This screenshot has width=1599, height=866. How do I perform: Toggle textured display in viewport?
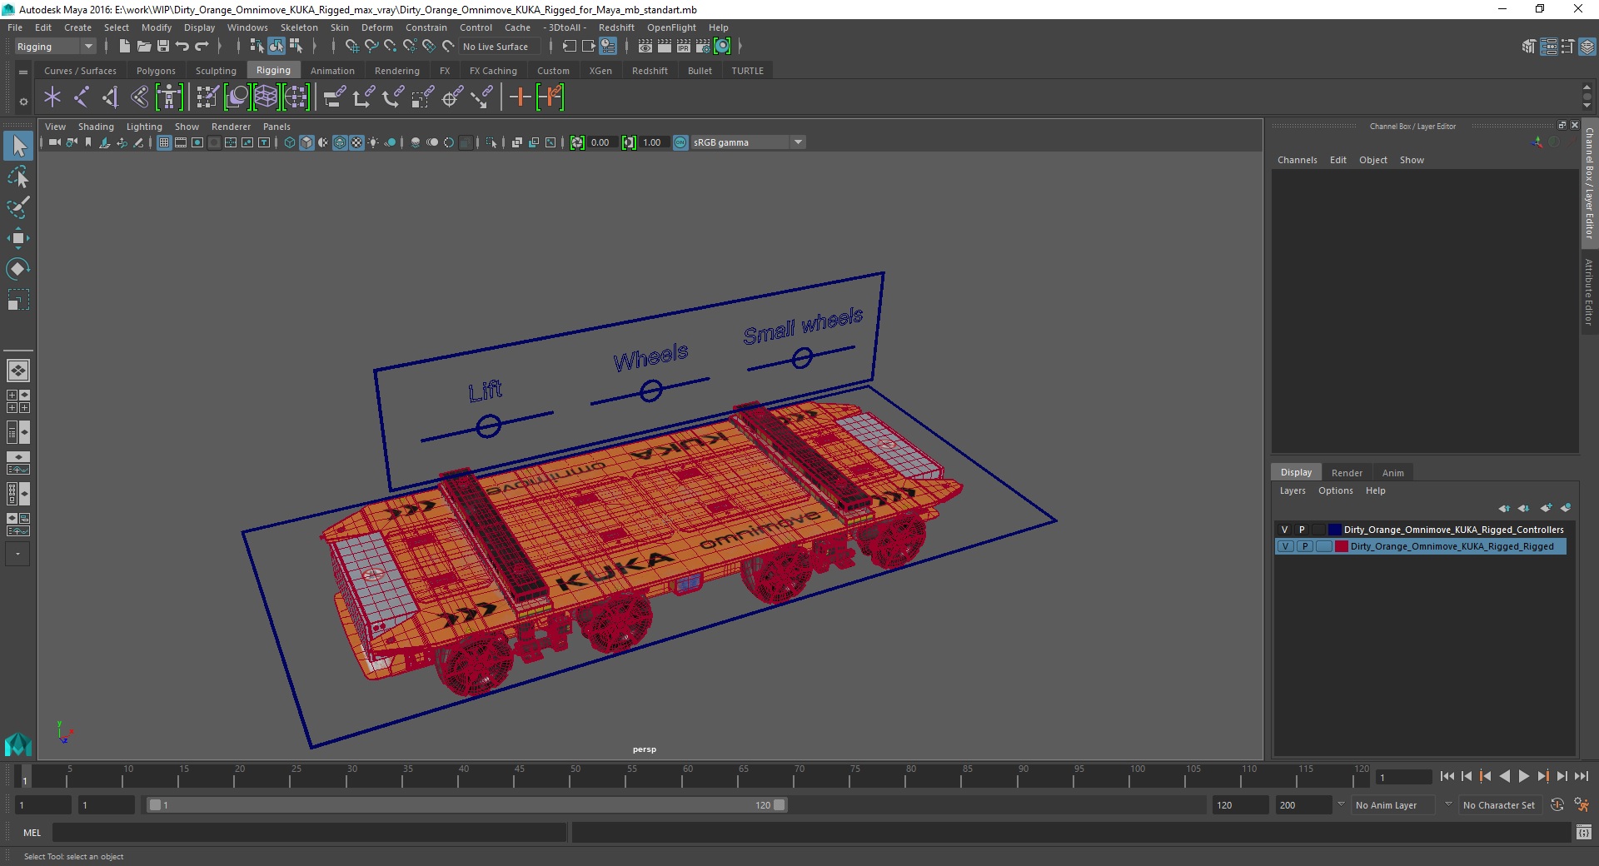click(356, 142)
